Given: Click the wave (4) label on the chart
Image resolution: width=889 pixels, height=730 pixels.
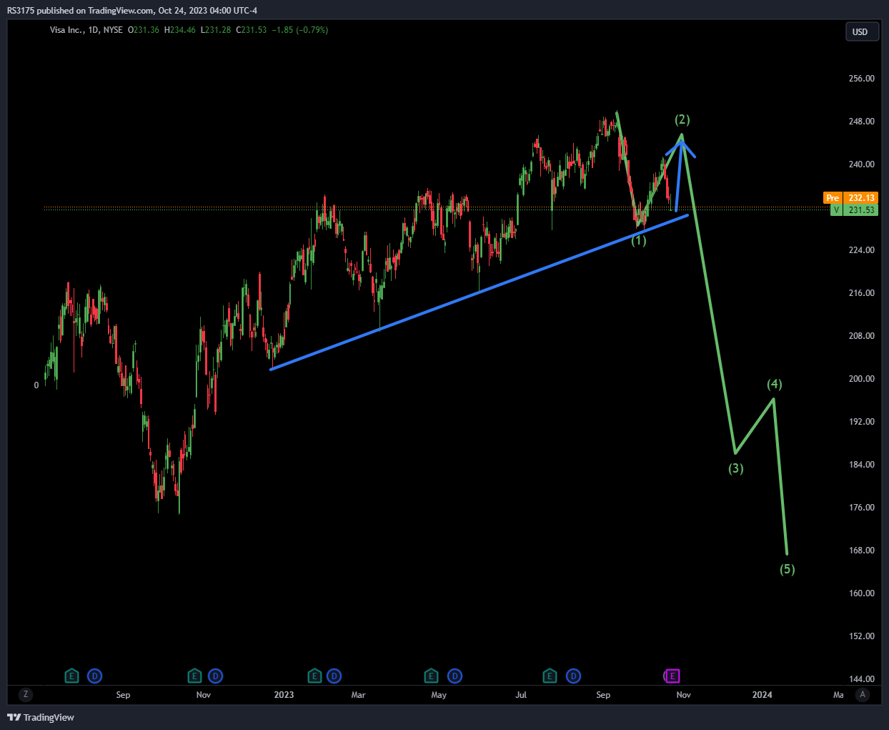Looking at the screenshot, I should tap(775, 384).
